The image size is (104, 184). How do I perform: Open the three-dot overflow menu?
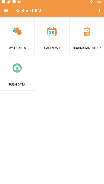[99, 11]
